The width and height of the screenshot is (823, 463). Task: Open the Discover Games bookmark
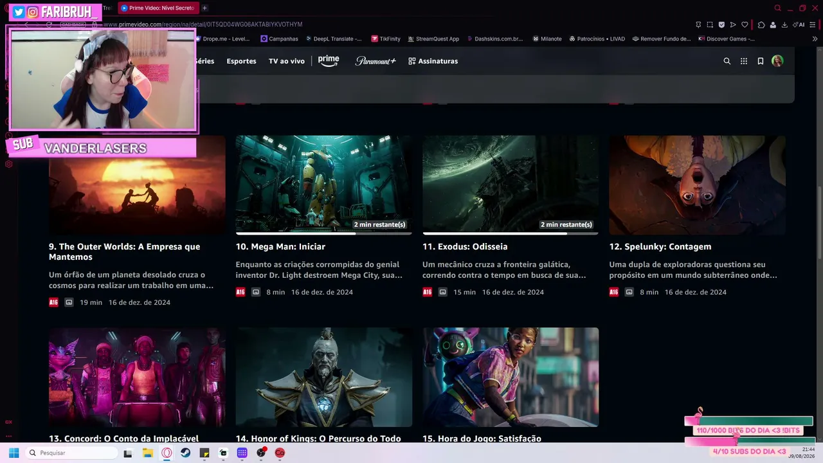(727, 39)
